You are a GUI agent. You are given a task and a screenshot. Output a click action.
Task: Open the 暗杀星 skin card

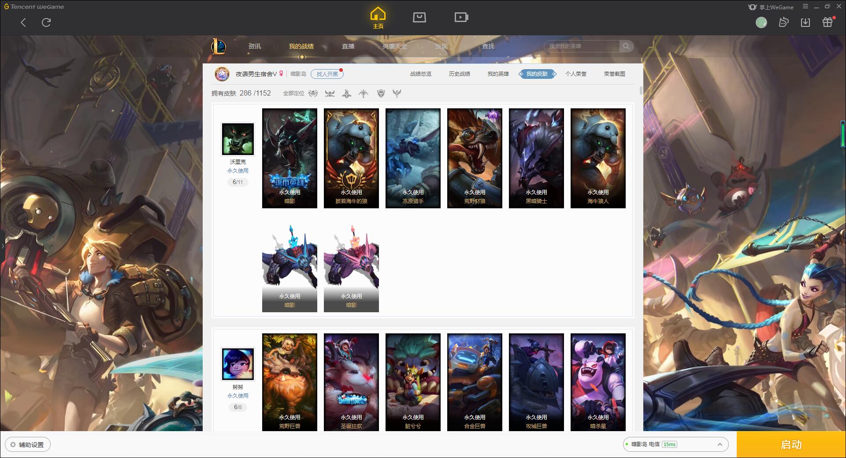click(x=598, y=382)
